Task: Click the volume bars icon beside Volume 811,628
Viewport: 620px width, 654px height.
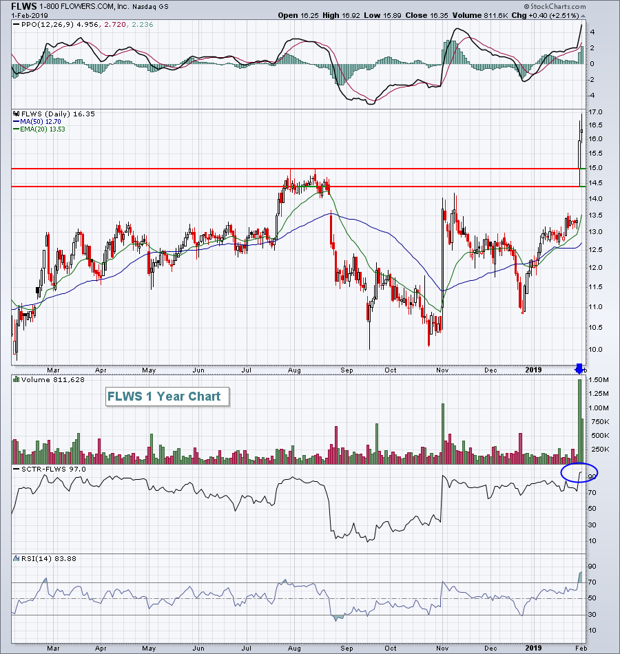Action: [x=17, y=379]
